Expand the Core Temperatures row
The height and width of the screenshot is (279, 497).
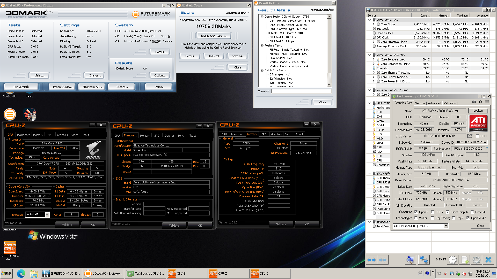pos(374,59)
